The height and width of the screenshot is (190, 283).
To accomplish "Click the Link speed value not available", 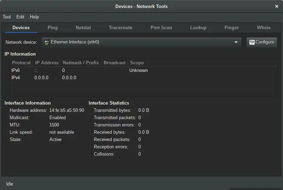I will tap(62, 132).
